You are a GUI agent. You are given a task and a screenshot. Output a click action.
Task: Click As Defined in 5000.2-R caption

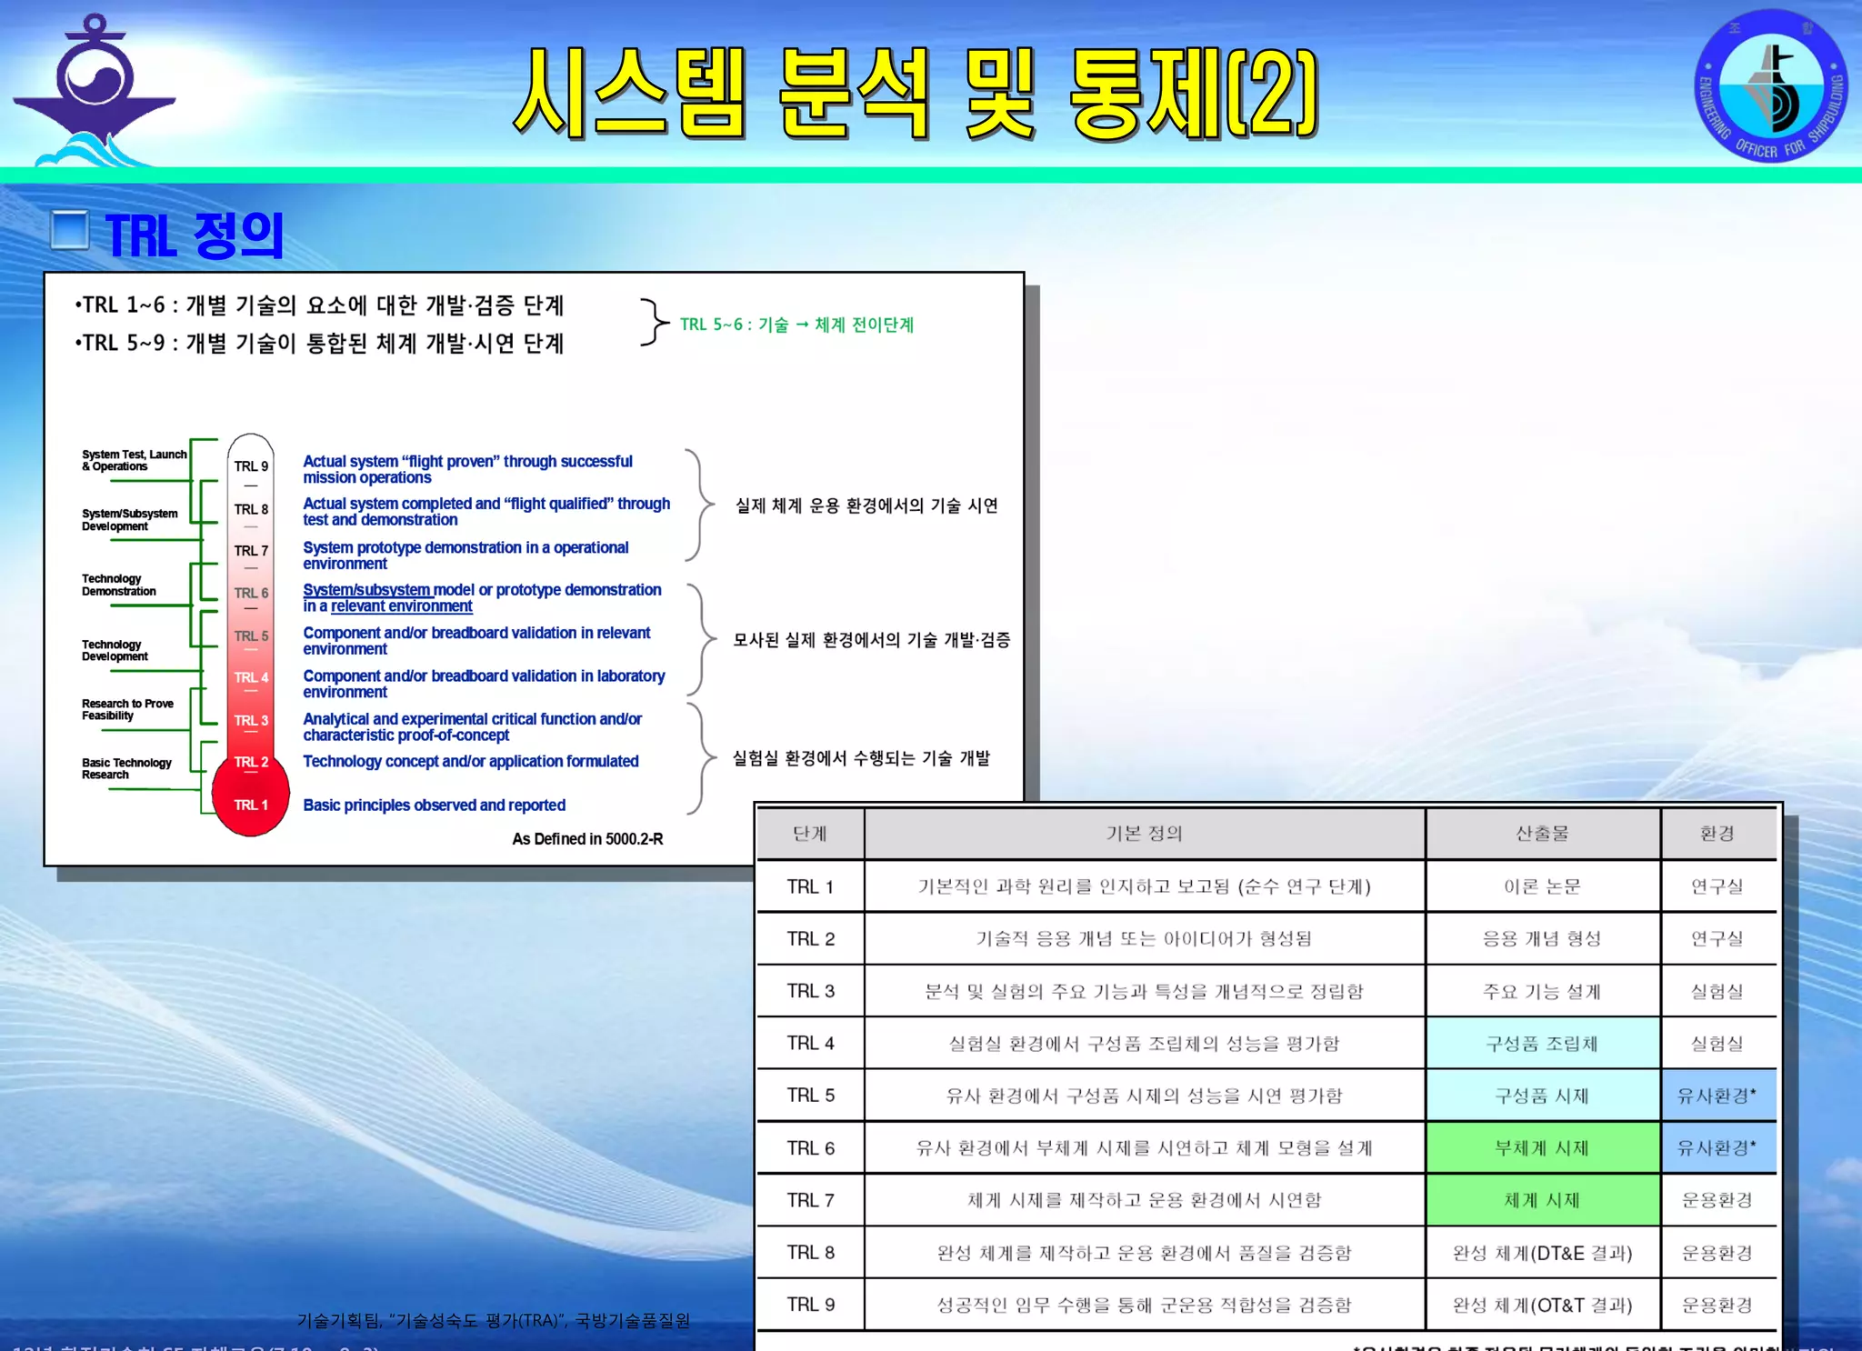point(587,839)
